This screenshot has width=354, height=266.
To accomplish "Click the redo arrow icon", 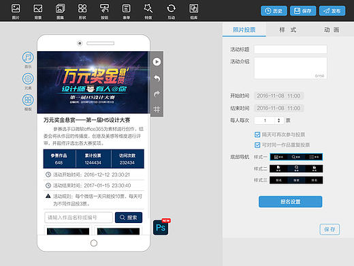I will tap(157, 94).
